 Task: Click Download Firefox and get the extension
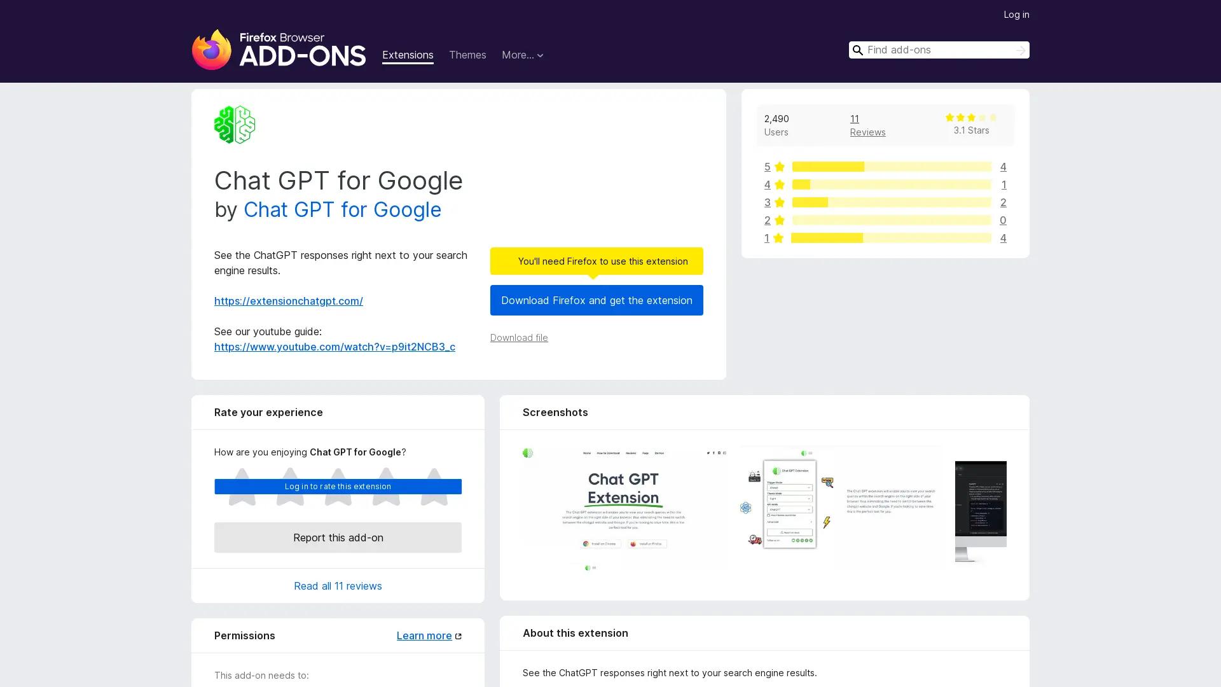(596, 300)
